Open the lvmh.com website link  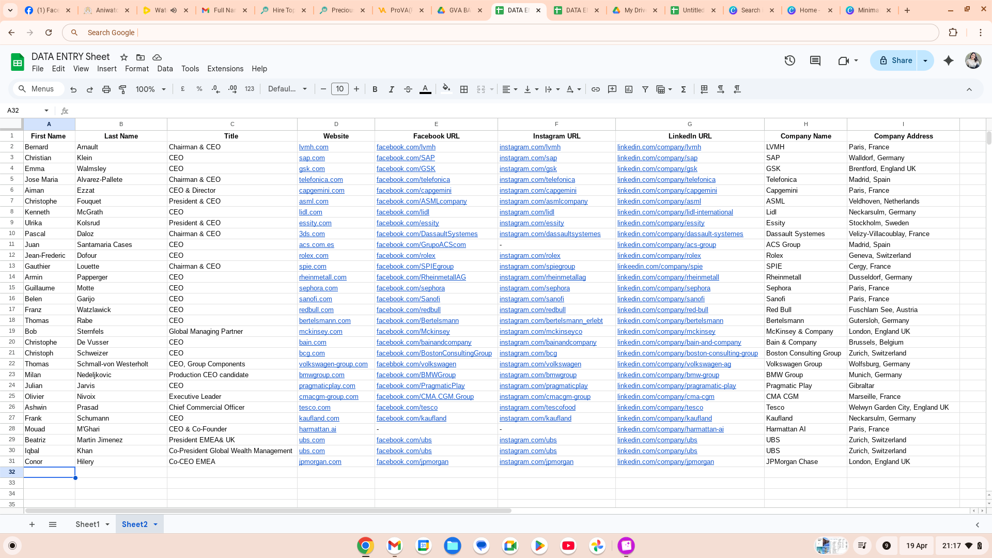(314, 147)
